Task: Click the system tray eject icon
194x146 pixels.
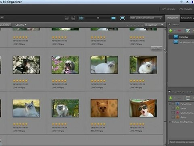Action: point(188,2)
